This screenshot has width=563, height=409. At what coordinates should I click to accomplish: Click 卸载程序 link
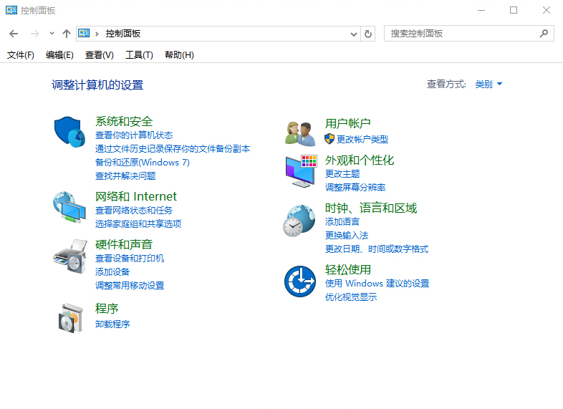pos(112,324)
